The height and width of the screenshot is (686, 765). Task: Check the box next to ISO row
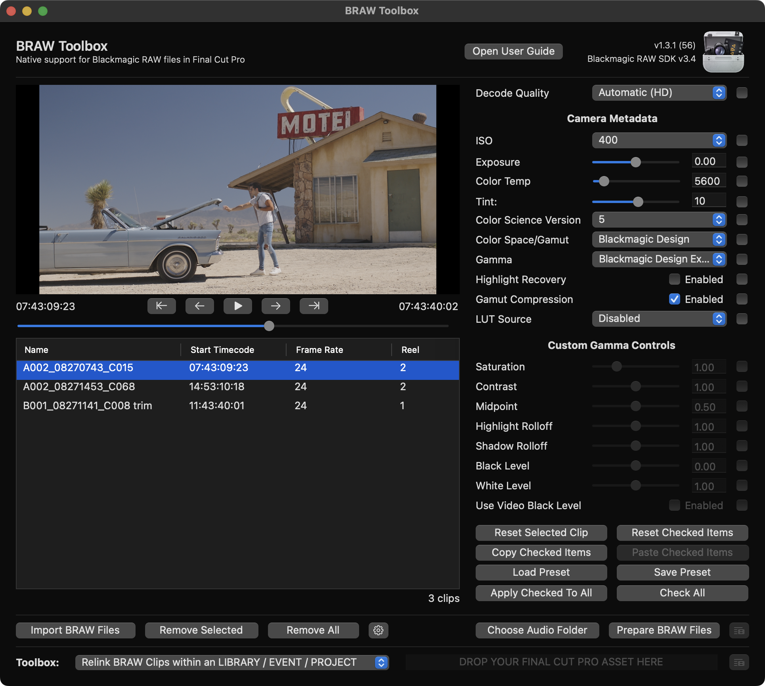point(742,140)
